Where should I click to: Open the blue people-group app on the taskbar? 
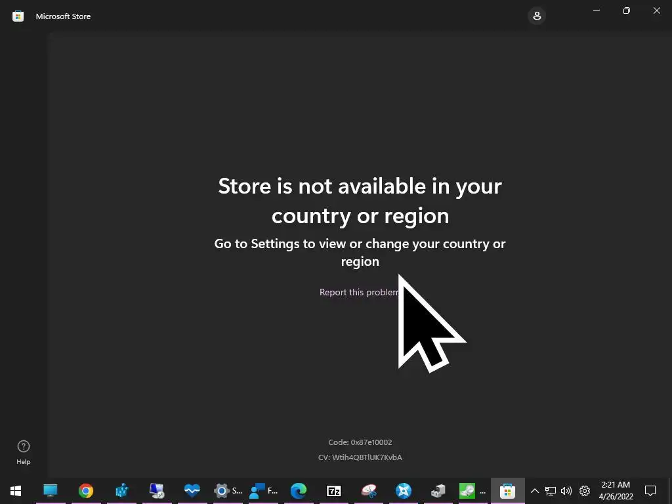[121, 491]
